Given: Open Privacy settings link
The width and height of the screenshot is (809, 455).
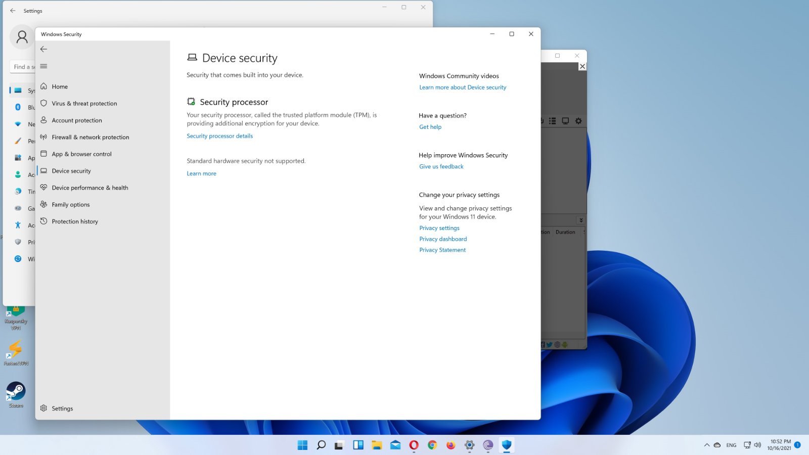Looking at the screenshot, I should 439,228.
